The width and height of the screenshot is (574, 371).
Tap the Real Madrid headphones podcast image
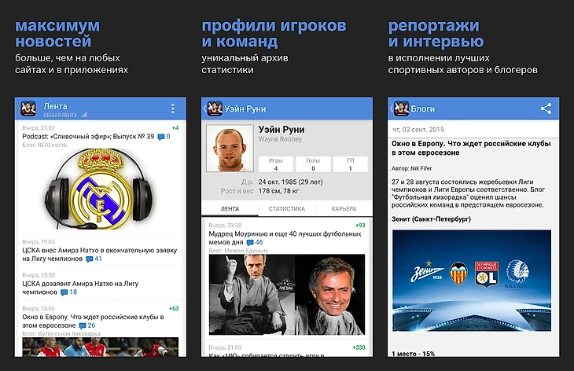(x=99, y=189)
